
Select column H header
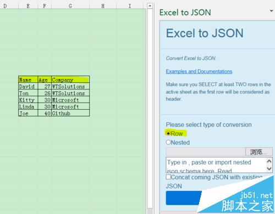point(103,6)
